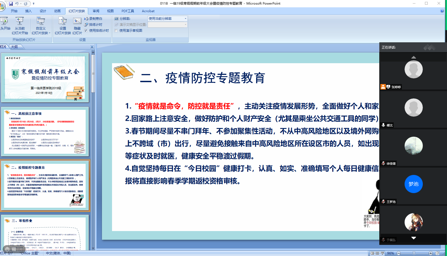Click the Save icon in quick access toolbar
The width and height of the screenshot is (447, 256).
[11, 4]
